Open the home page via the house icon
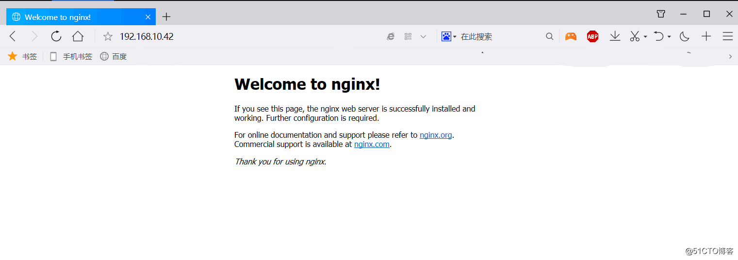Viewport: 738px width, 260px height. tap(78, 36)
